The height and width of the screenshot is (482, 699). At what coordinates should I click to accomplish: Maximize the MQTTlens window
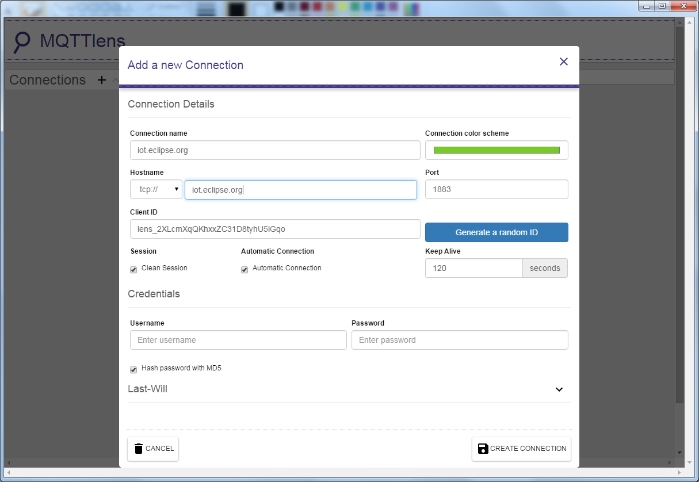click(x=662, y=5)
